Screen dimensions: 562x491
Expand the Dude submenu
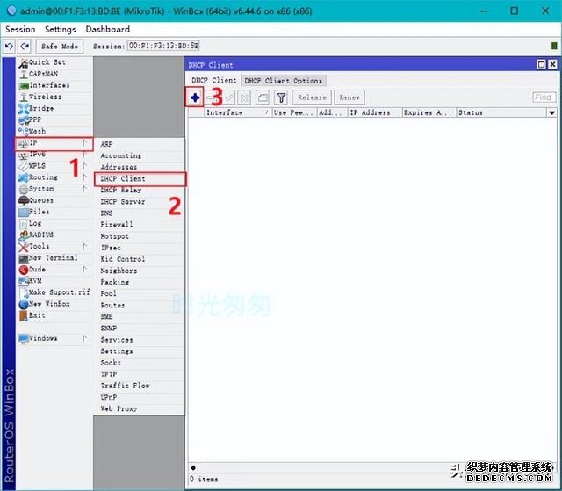tap(54, 269)
